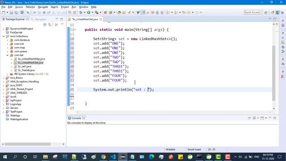Click the Run External Tools icon
The height and width of the screenshot is (161, 286).
tap(97, 13)
